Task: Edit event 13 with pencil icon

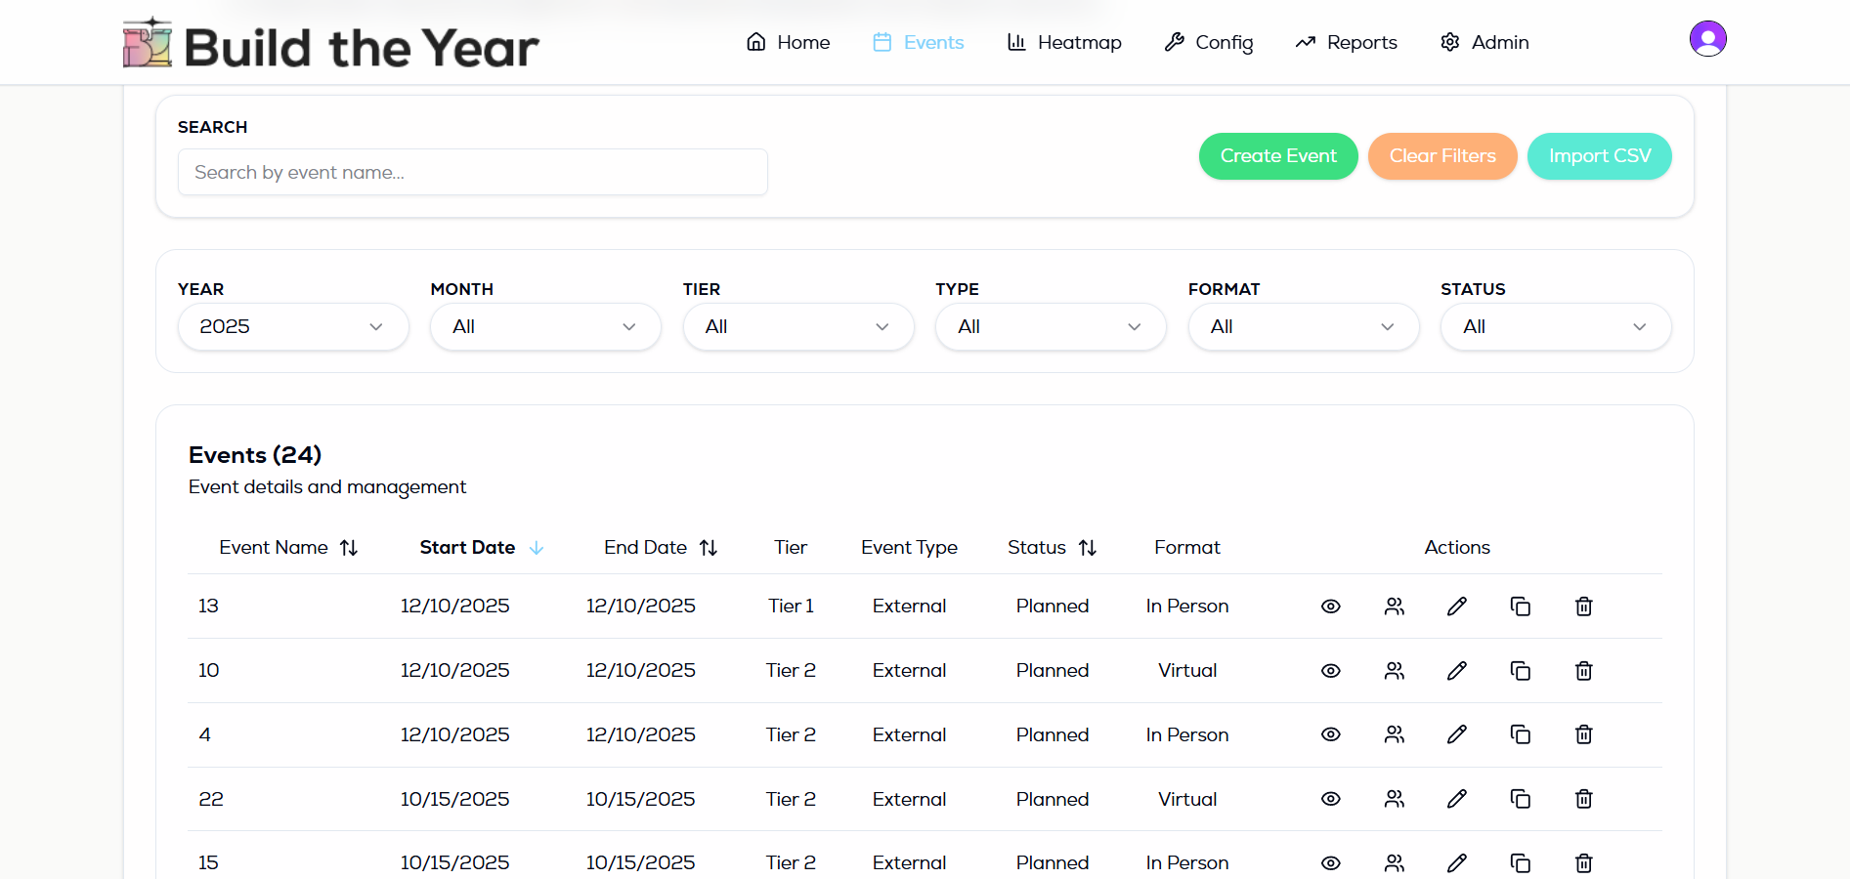Action: pyautogui.click(x=1457, y=607)
